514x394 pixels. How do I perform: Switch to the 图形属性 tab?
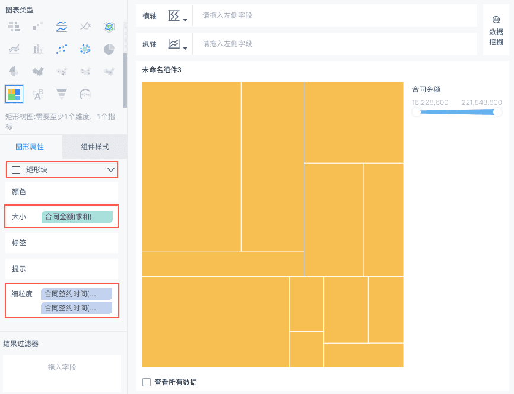(30, 147)
